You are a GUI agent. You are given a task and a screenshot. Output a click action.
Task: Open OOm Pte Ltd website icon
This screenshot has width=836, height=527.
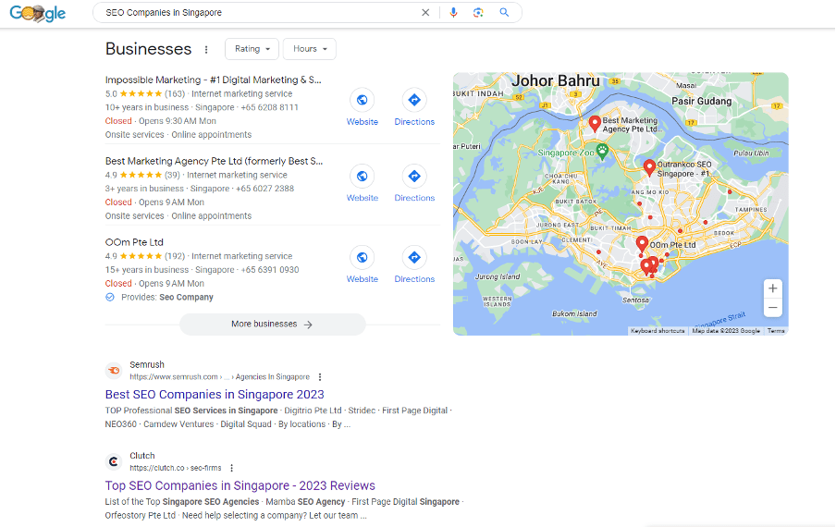363,258
